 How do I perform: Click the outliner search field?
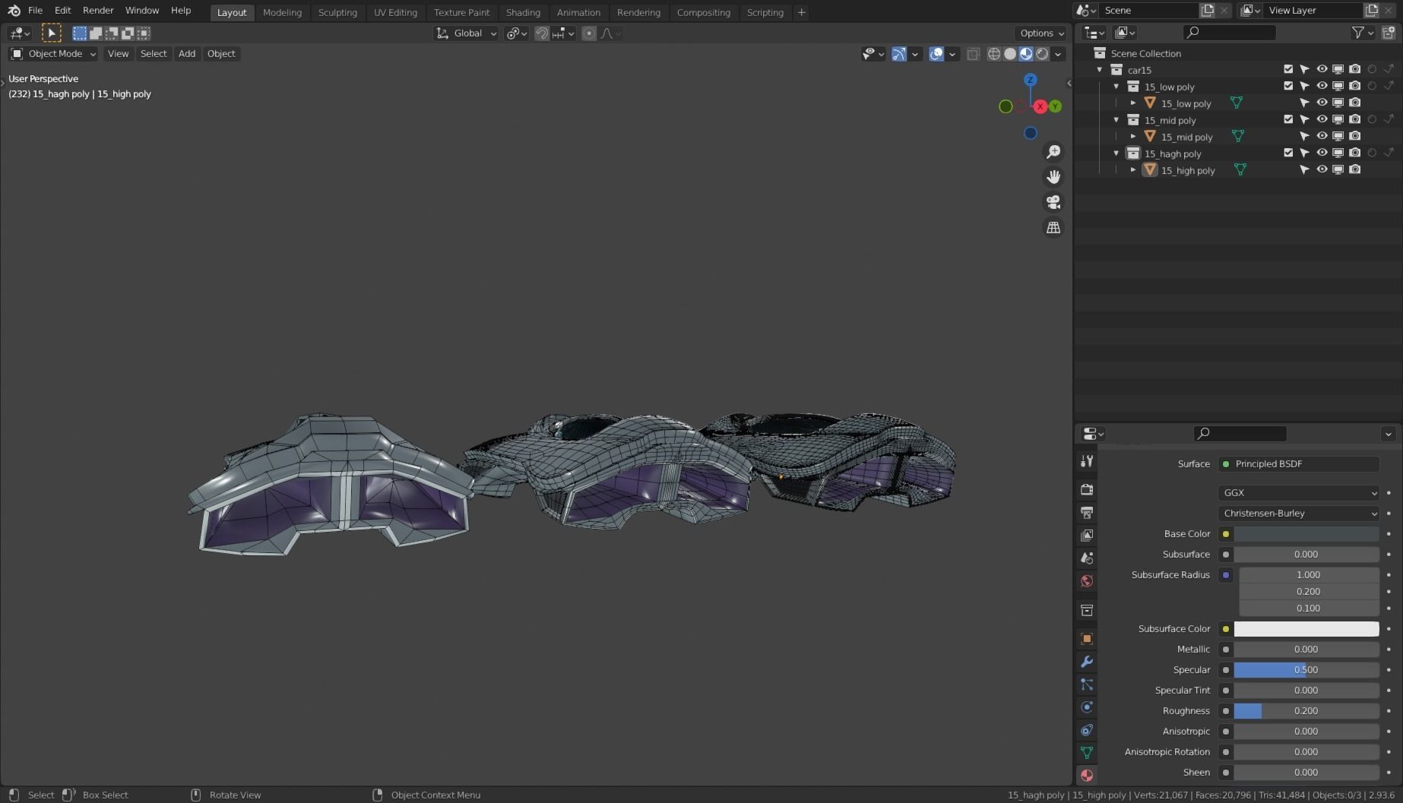(1229, 33)
